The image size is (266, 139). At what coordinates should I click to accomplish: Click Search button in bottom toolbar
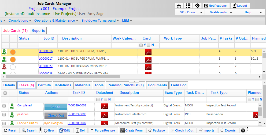click(x=29, y=130)
